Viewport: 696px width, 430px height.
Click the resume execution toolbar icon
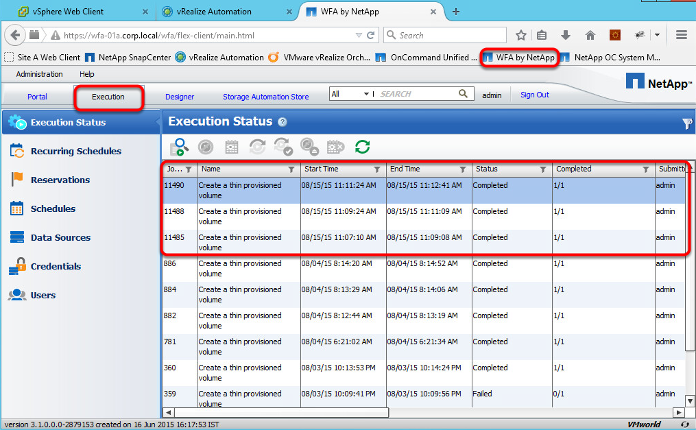[x=257, y=147]
